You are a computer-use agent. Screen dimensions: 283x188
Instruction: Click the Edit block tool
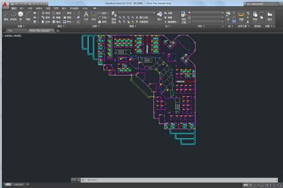pos(168,17)
